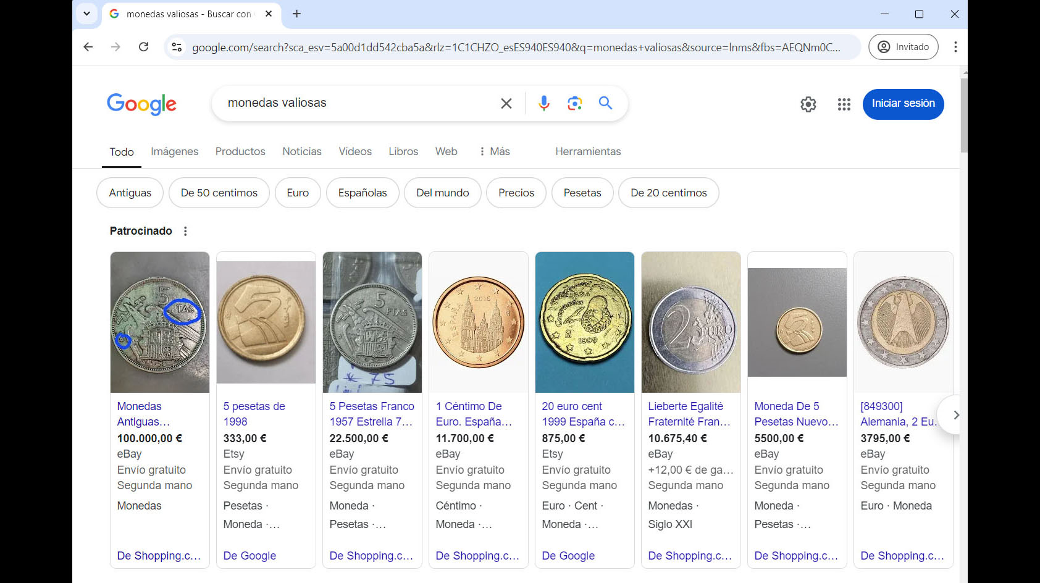The image size is (1040, 583).
Task: Click the voice search microphone icon
Action: point(543,103)
